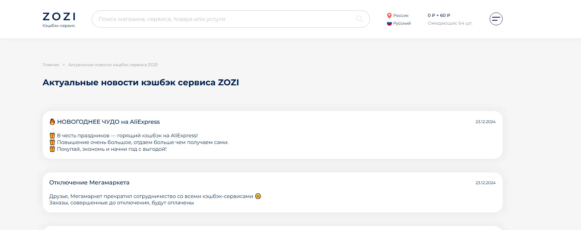This screenshot has height=230, width=581.
Task: Click the fire emoji in AliExpress news
Action: 52,122
